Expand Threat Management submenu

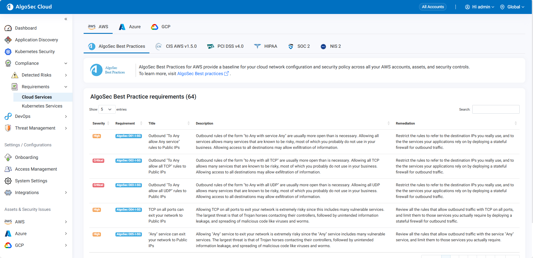66,128
